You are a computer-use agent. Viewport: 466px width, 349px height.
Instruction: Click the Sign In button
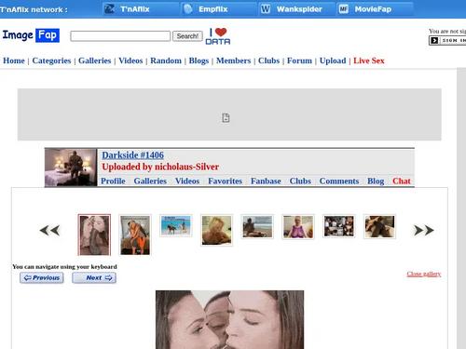(x=447, y=40)
